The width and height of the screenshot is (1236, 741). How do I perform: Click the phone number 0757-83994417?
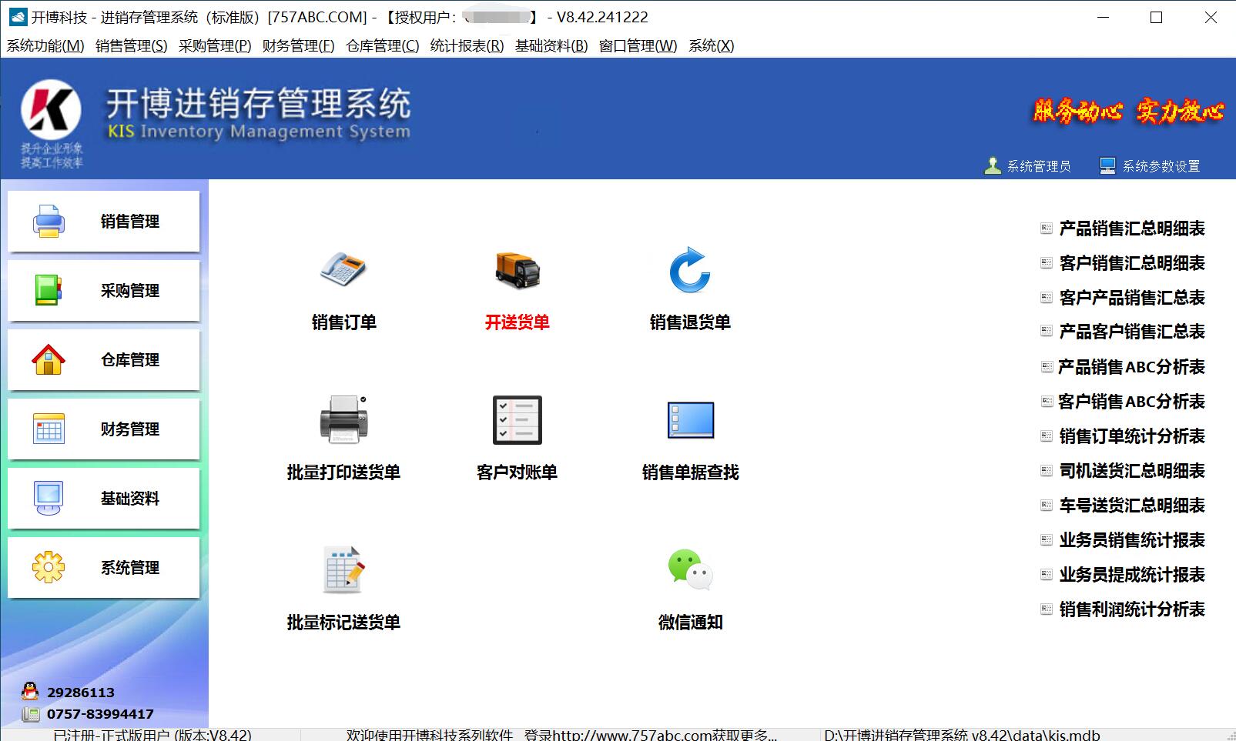click(x=100, y=714)
